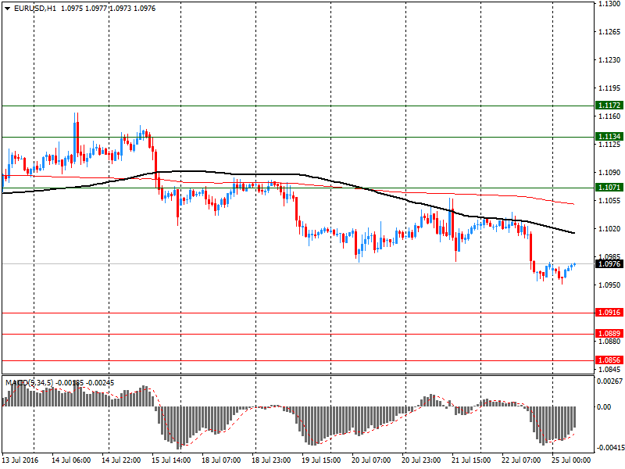
Task: Click the 13 Jul 2016 date label
Action: pos(20,460)
